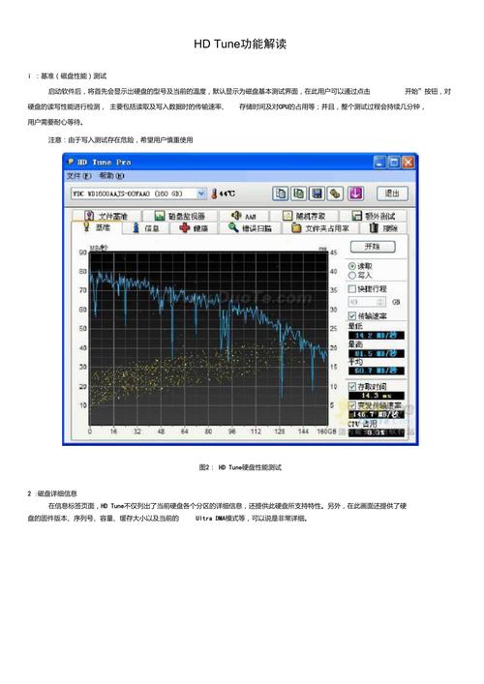Click the 146.7 MB/秒 burst rate value

coord(377,414)
